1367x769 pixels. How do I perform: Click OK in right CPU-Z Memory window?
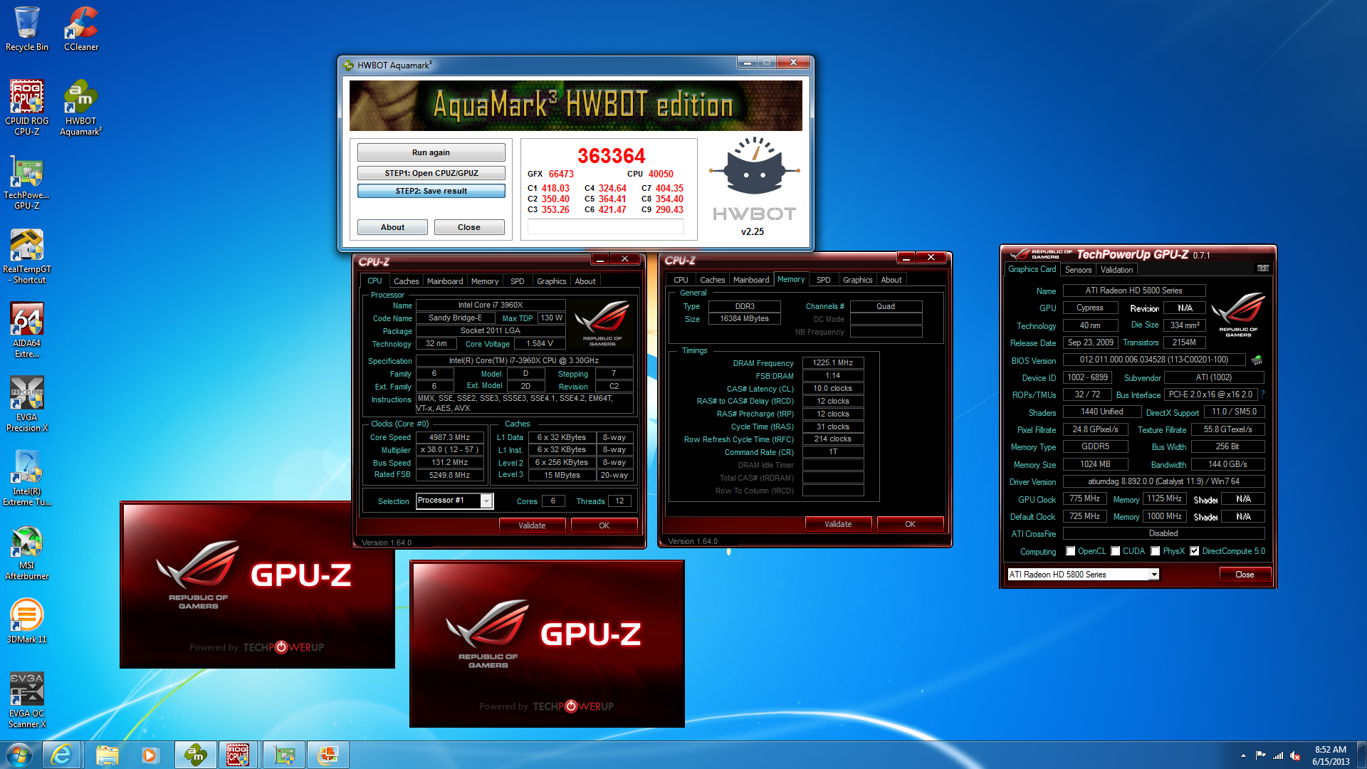(x=910, y=524)
